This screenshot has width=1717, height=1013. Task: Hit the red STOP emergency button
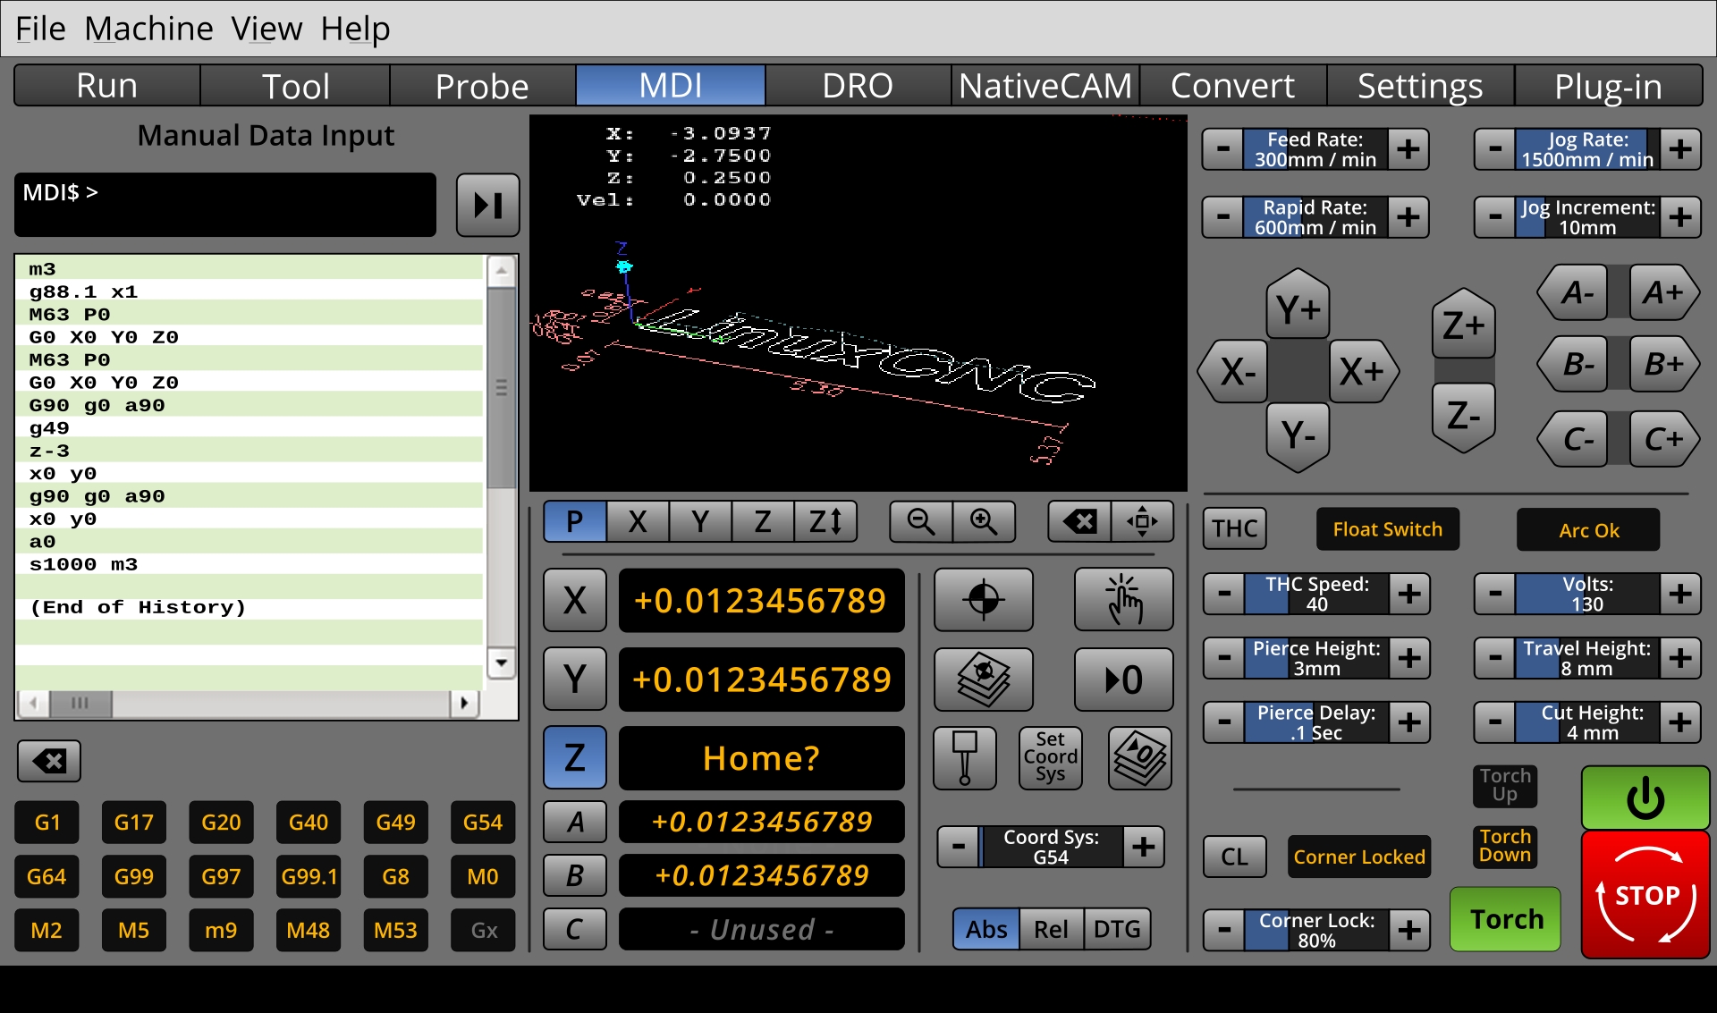1645,895
